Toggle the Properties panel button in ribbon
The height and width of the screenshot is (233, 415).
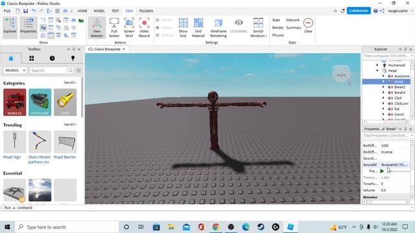(x=29, y=27)
